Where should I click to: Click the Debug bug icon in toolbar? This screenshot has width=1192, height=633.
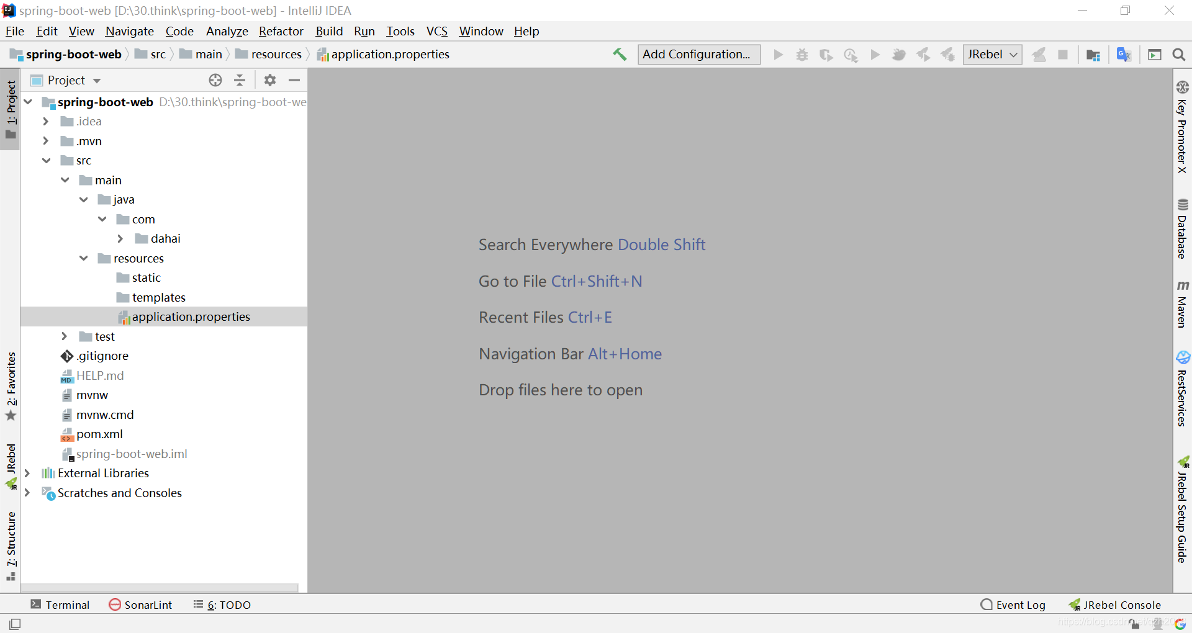[x=802, y=55]
